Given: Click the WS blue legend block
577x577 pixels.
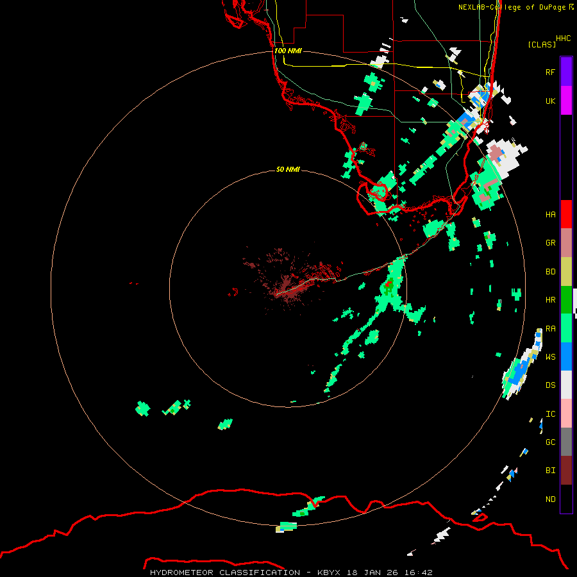Looking at the screenshot, I should click(x=566, y=356).
